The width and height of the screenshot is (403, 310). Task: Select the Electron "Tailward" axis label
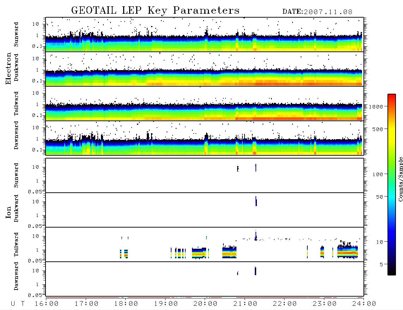(16, 104)
